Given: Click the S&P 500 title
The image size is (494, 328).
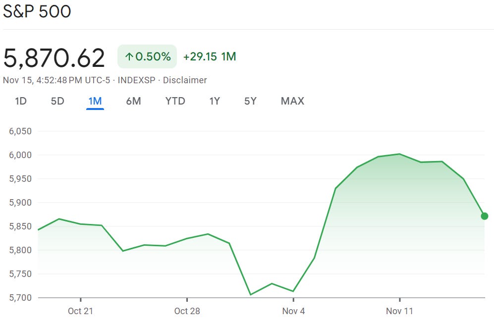Looking at the screenshot, I should pos(37,12).
